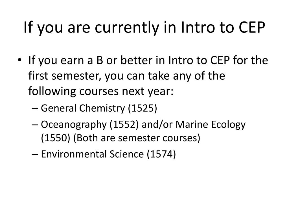Click course code "(1574)"
Viewport: 289px width, 217px height.
click(161, 154)
